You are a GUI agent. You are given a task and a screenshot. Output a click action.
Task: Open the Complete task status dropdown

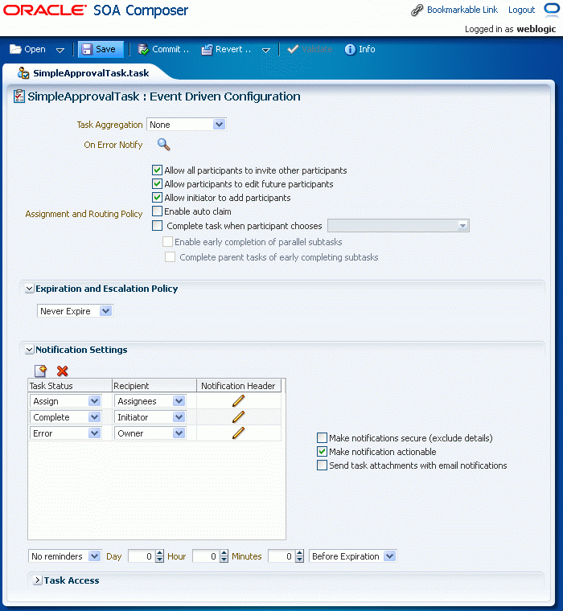point(65,417)
